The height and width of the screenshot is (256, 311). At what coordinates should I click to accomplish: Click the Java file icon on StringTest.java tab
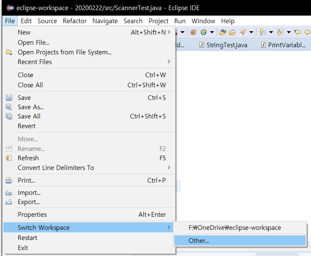coord(202,45)
